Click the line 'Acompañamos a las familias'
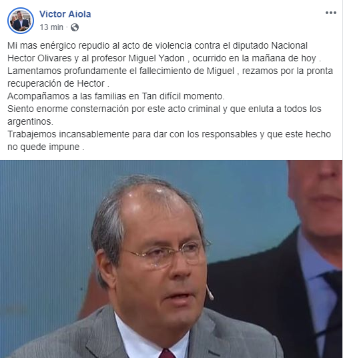Screen dimensions: 343x358 click(x=116, y=96)
